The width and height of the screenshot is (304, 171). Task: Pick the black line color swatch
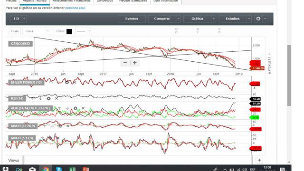(69, 31)
